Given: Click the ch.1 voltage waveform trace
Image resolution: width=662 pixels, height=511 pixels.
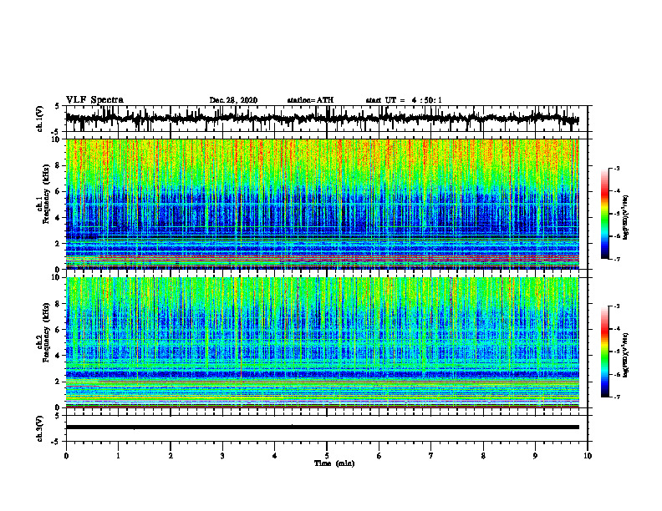Looking at the screenshot, I should pyautogui.click(x=322, y=119).
